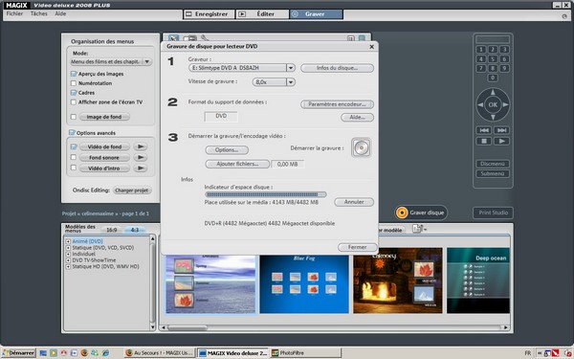This screenshot has height=359, width=574.
Task: Open the Graveur drive dropdown
Action: click(290, 68)
